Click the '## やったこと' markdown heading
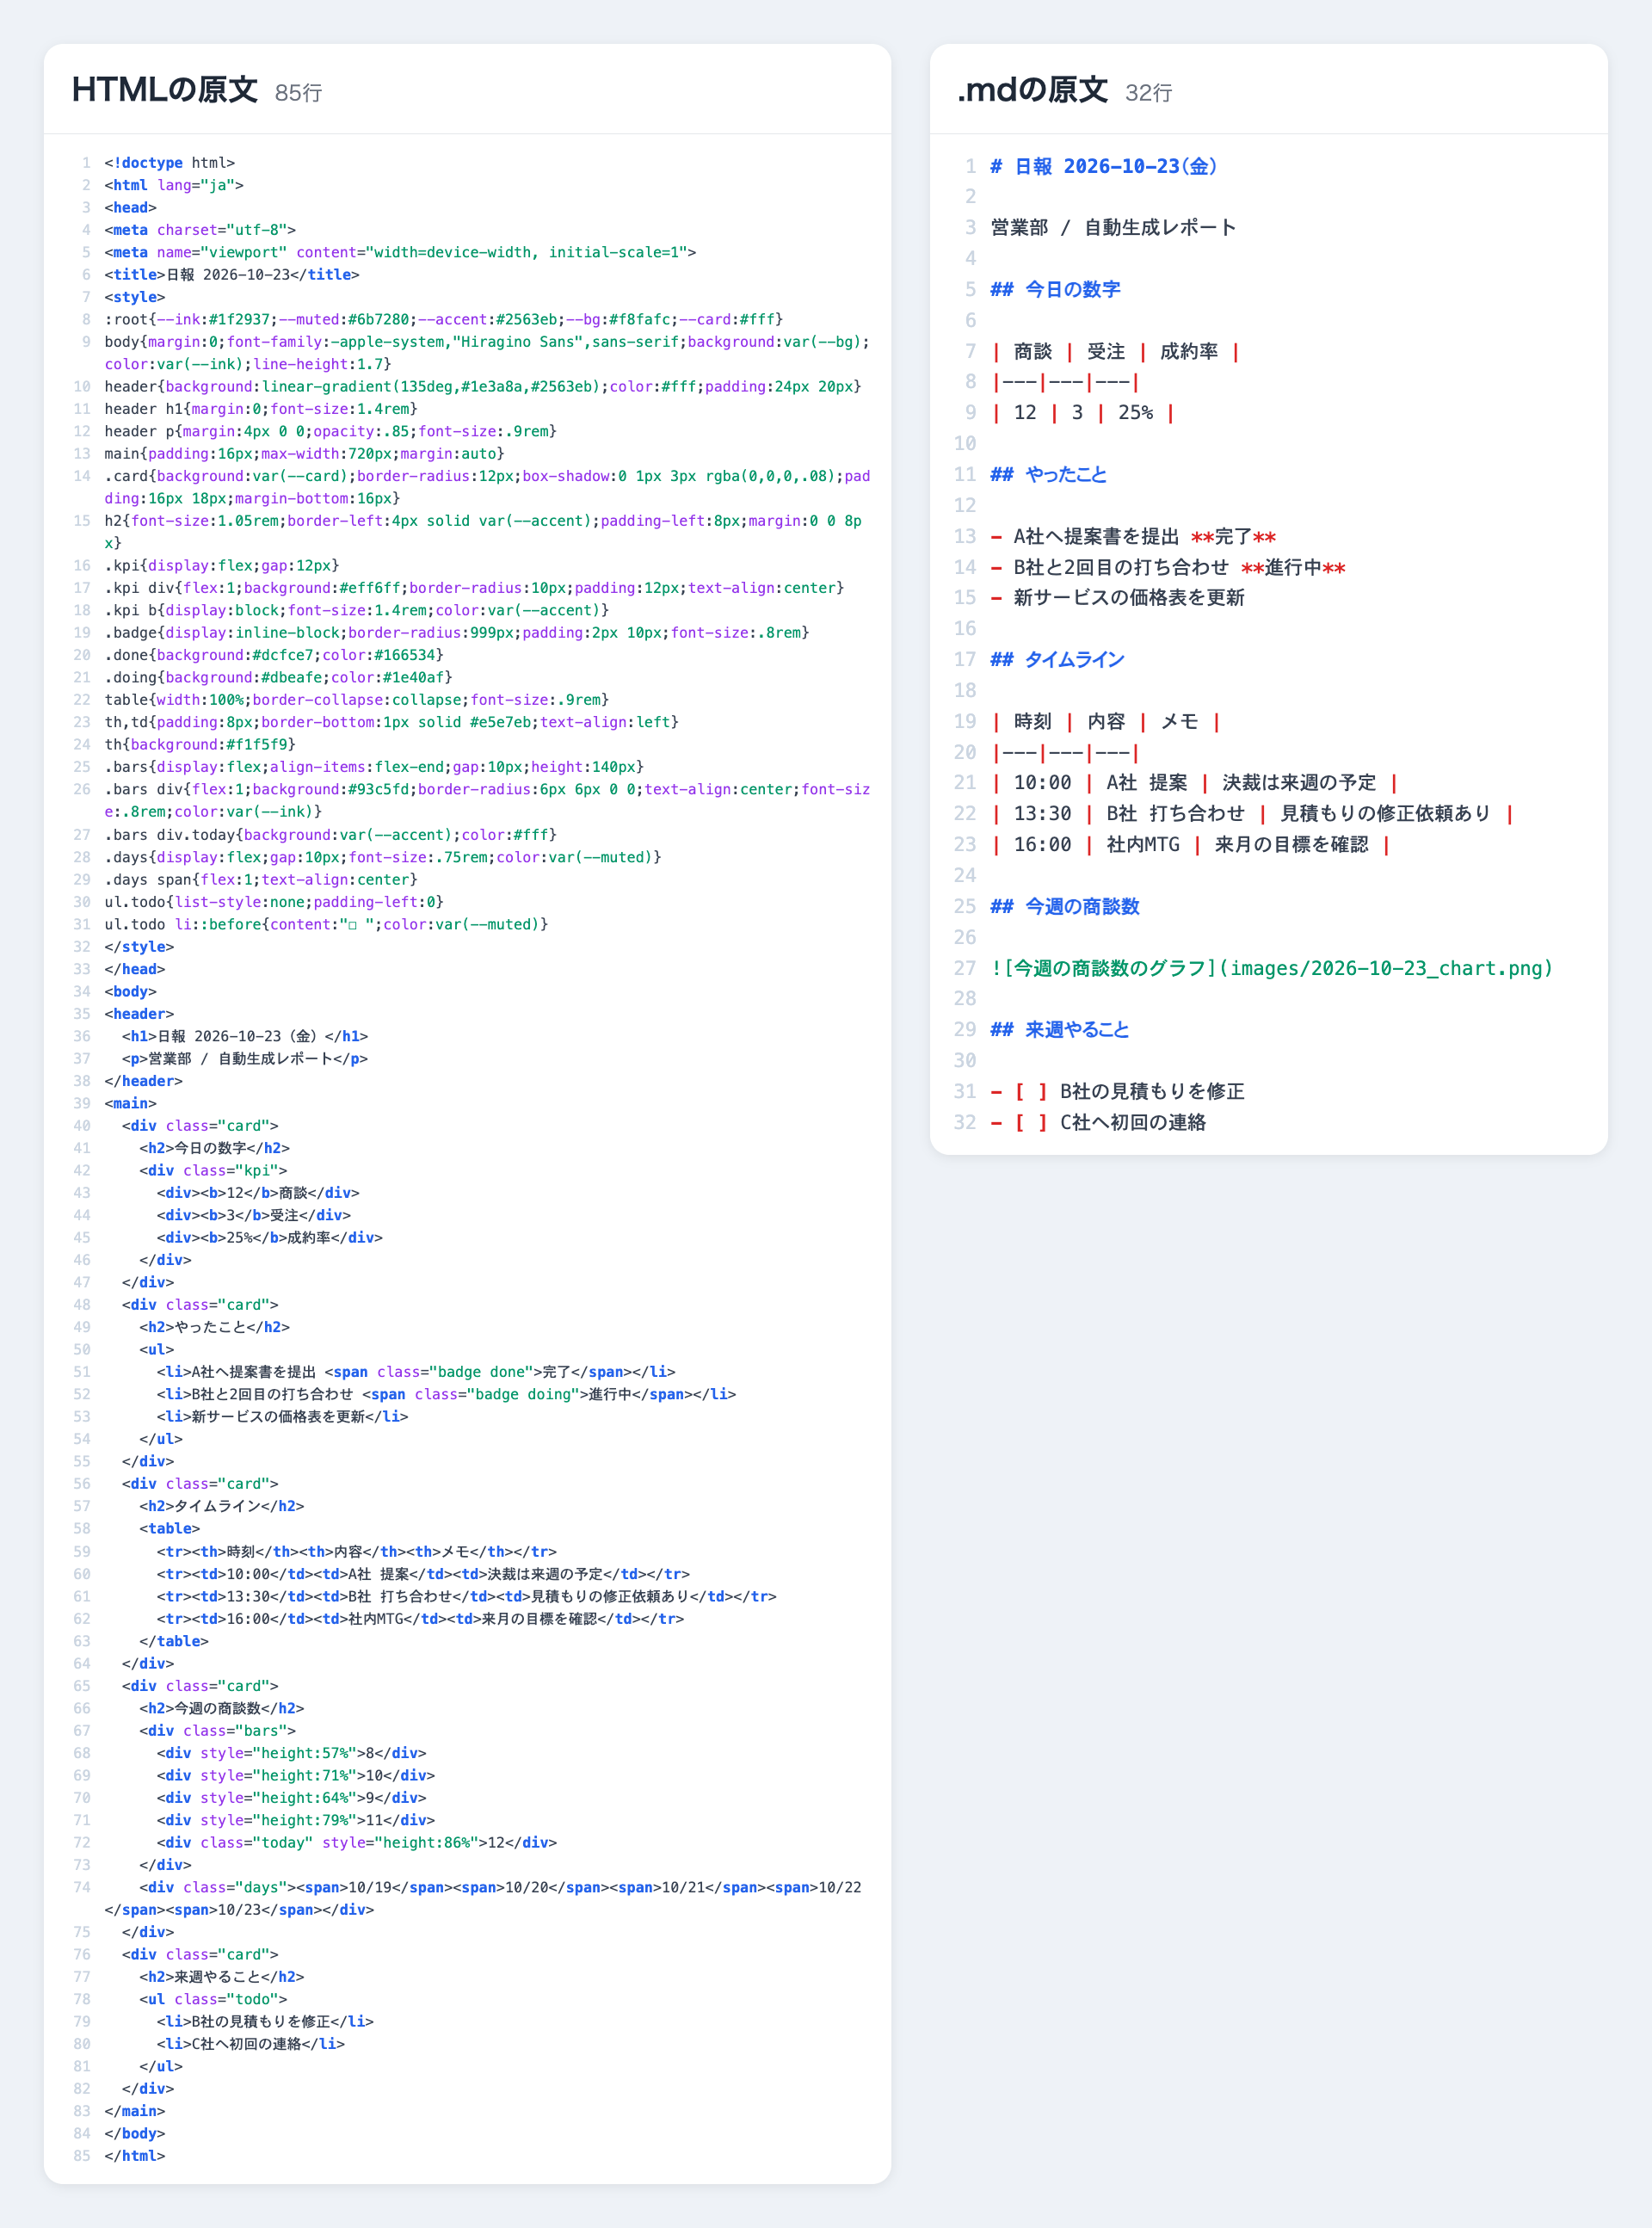The image size is (1652, 2228). [x=1049, y=475]
